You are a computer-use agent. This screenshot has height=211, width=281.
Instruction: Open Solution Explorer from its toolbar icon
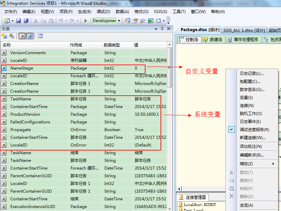pos(127,21)
